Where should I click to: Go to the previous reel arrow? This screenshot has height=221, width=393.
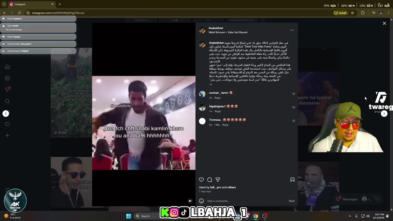(6, 114)
